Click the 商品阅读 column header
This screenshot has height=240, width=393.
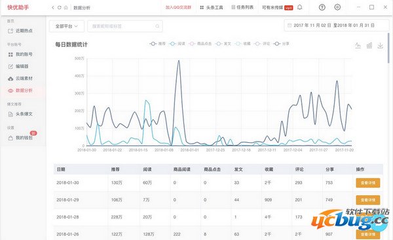point(181,169)
